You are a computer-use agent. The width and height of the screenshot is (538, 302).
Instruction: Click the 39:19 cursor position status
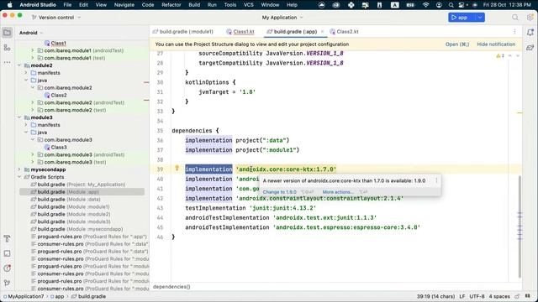435,296
